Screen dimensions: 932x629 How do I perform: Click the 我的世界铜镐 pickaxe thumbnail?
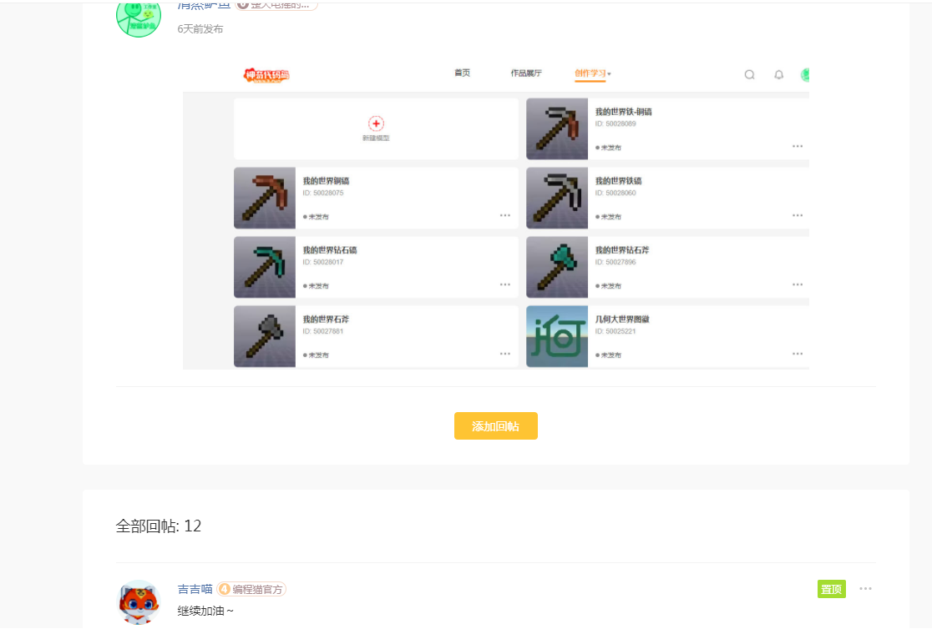tap(265, 198)
